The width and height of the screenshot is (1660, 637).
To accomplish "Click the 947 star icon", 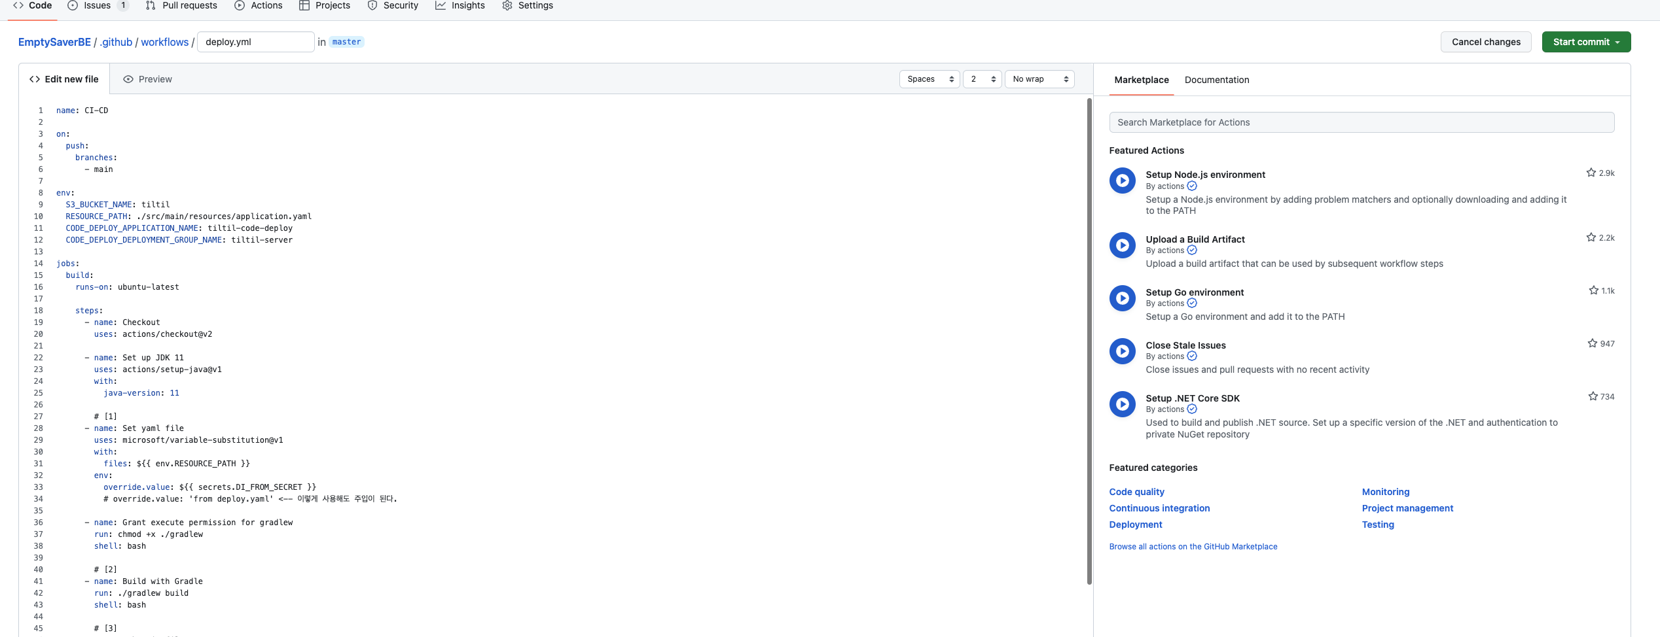I will [1593, 343].
